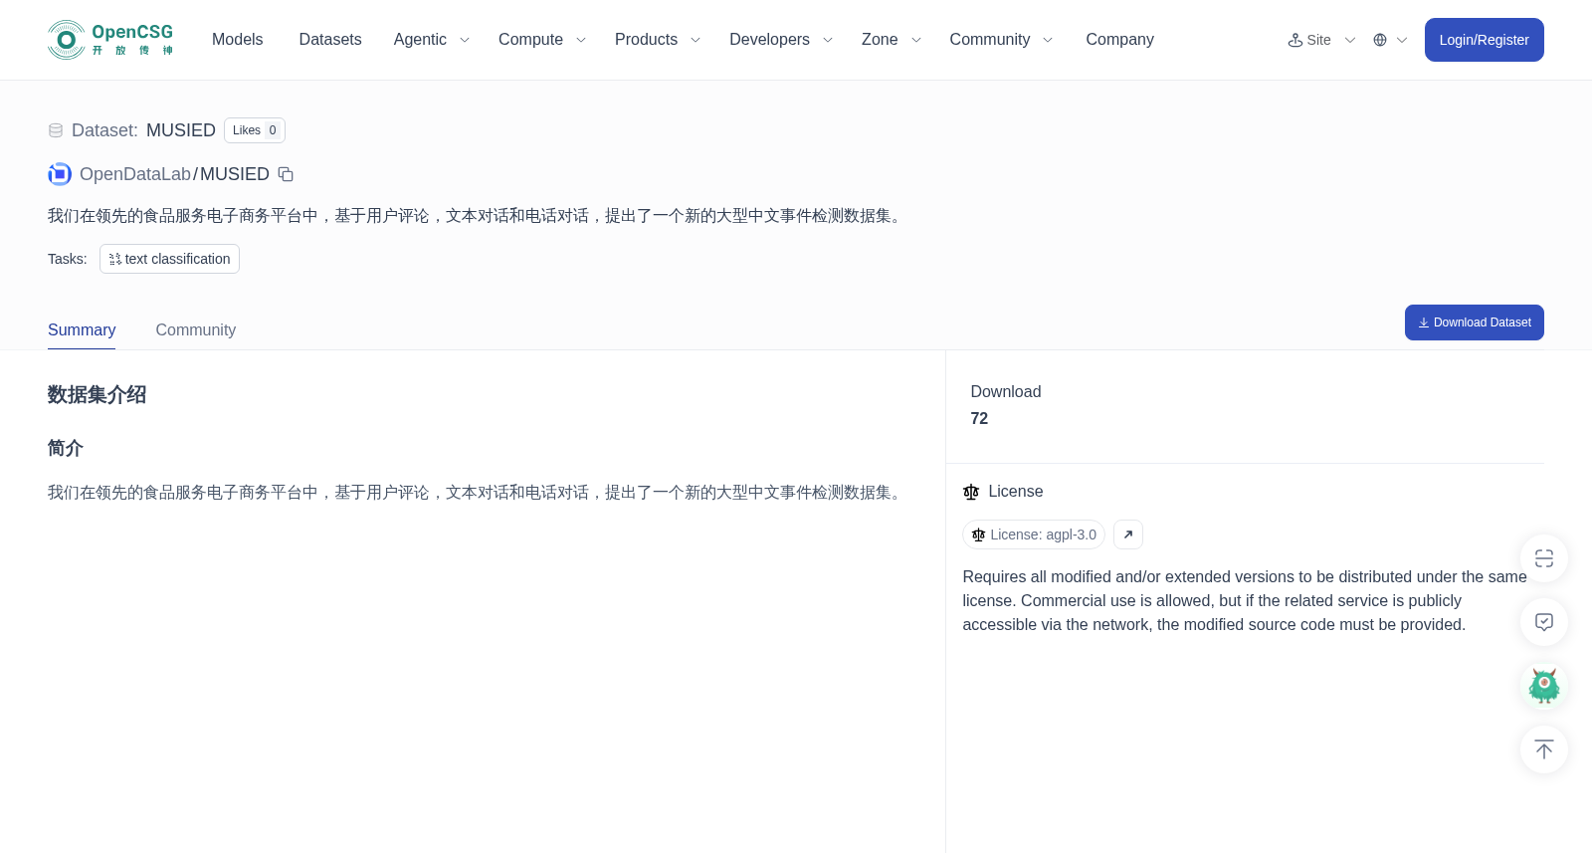Screen dimensions: 1592x853
Task: Copy the OpenDataLab/MUSIED path
Action: [x=286, y=174]
